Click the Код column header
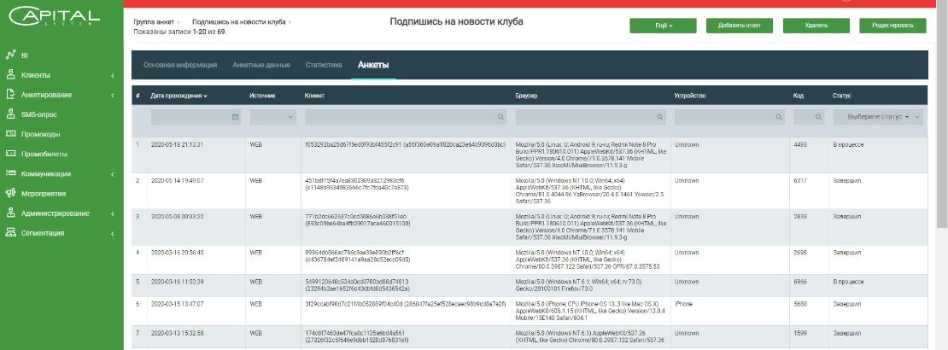This screenshot has height=350, width=948. [798, 96]
